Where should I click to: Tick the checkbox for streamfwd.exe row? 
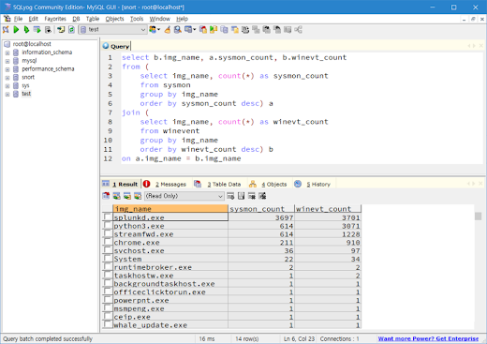tap(108, 233)
